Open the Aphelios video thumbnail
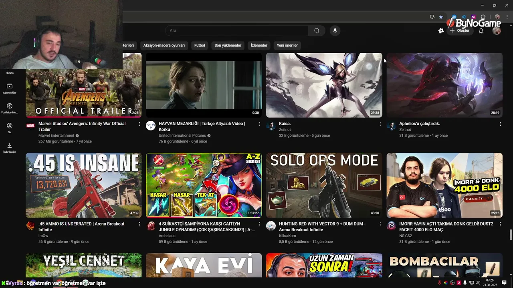The height and width of the screenshot is (288, 513). [444, 85]
